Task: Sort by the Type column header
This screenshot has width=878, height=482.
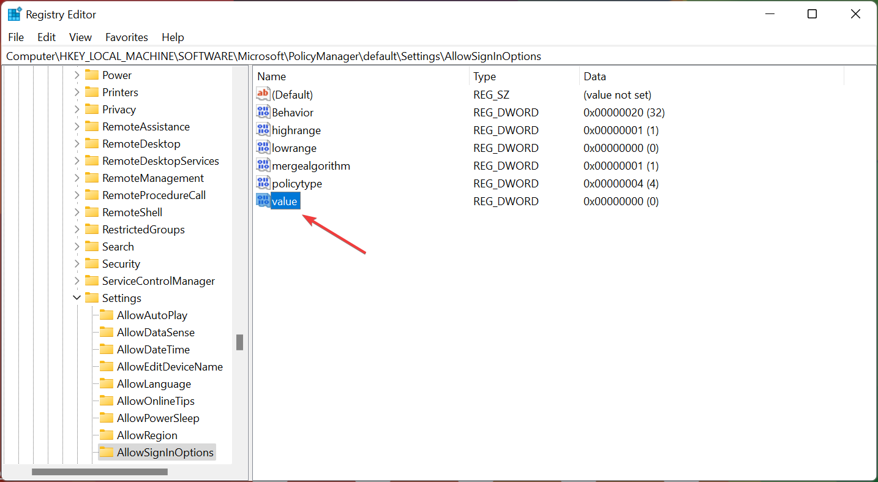Action: coord(524,77)
